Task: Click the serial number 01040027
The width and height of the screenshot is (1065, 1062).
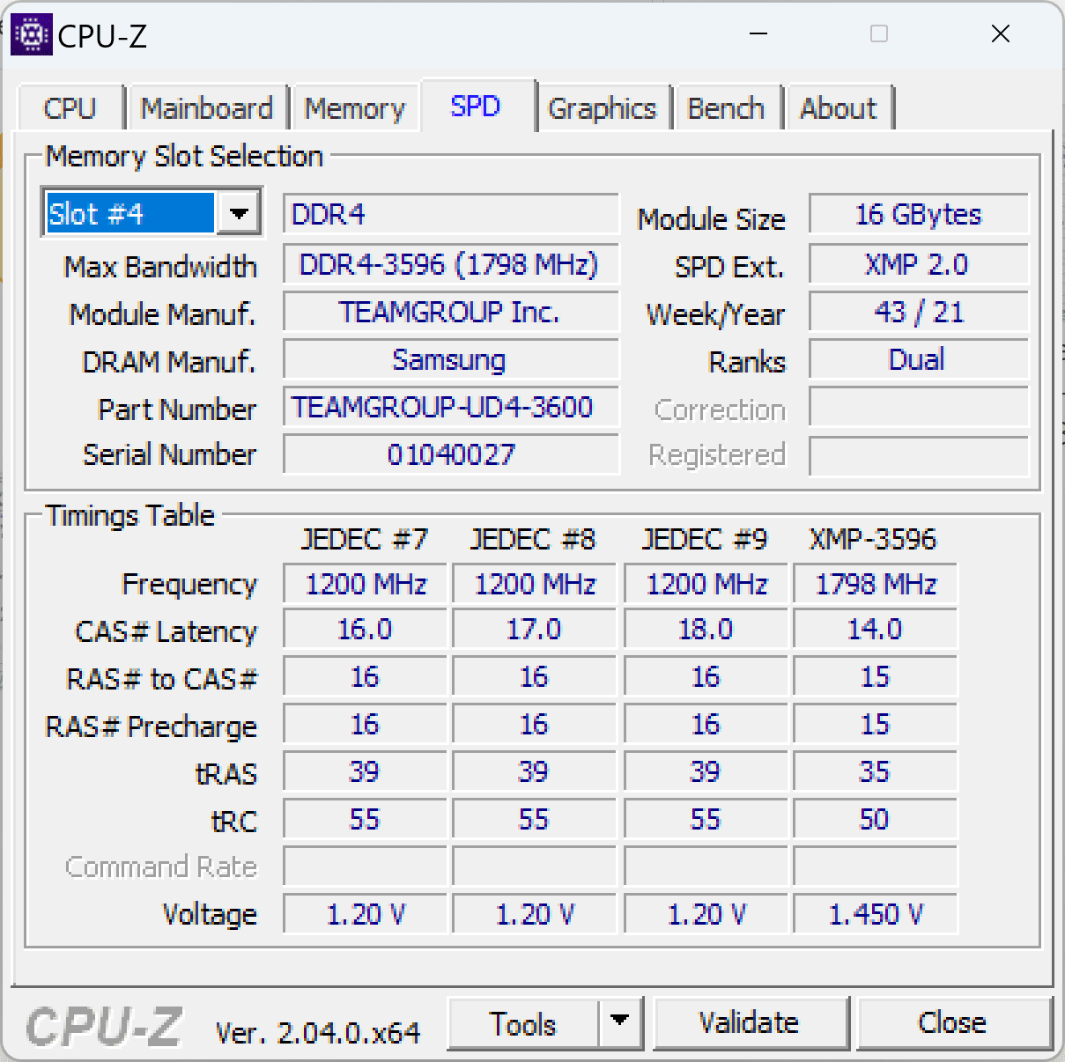Action: [x=451, y=454]
